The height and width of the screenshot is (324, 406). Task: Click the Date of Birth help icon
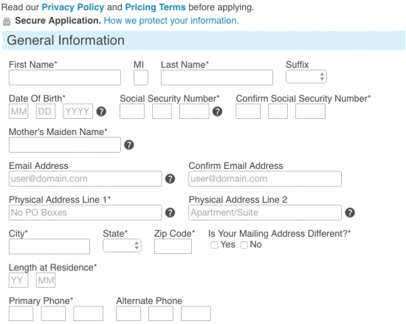click(101, 111)
